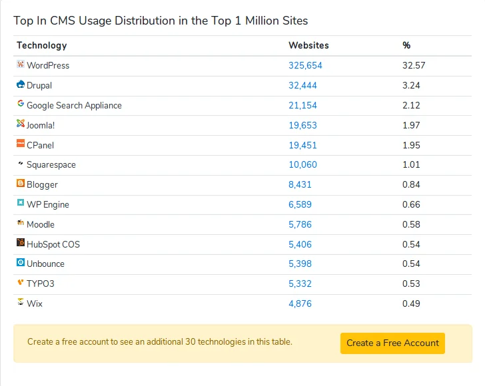Click the TYPO3 logo icon
The image size is (485, 386).
click(21, 283)
